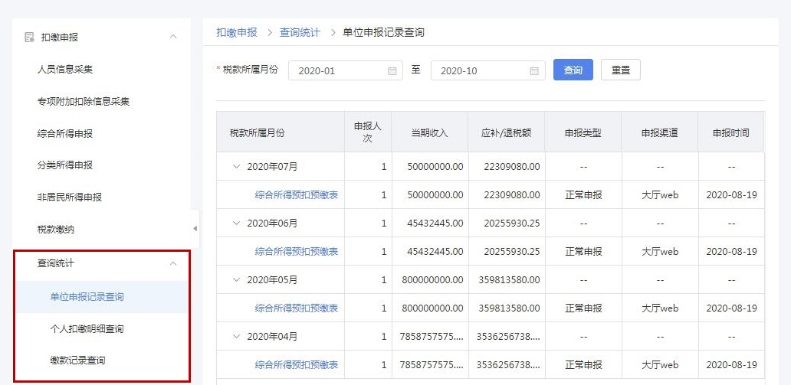
Task: Collapse the 2020年07月 row
Action: pyautogui.click(x=236, y=166)
